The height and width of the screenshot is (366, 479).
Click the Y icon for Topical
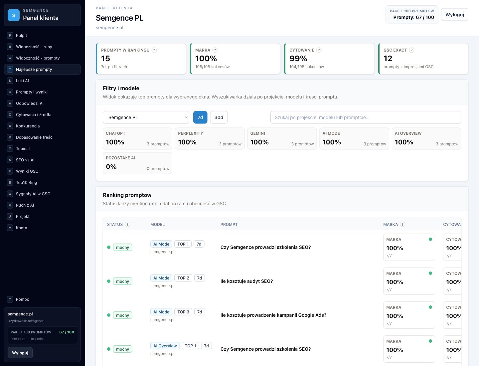point(10,148)
